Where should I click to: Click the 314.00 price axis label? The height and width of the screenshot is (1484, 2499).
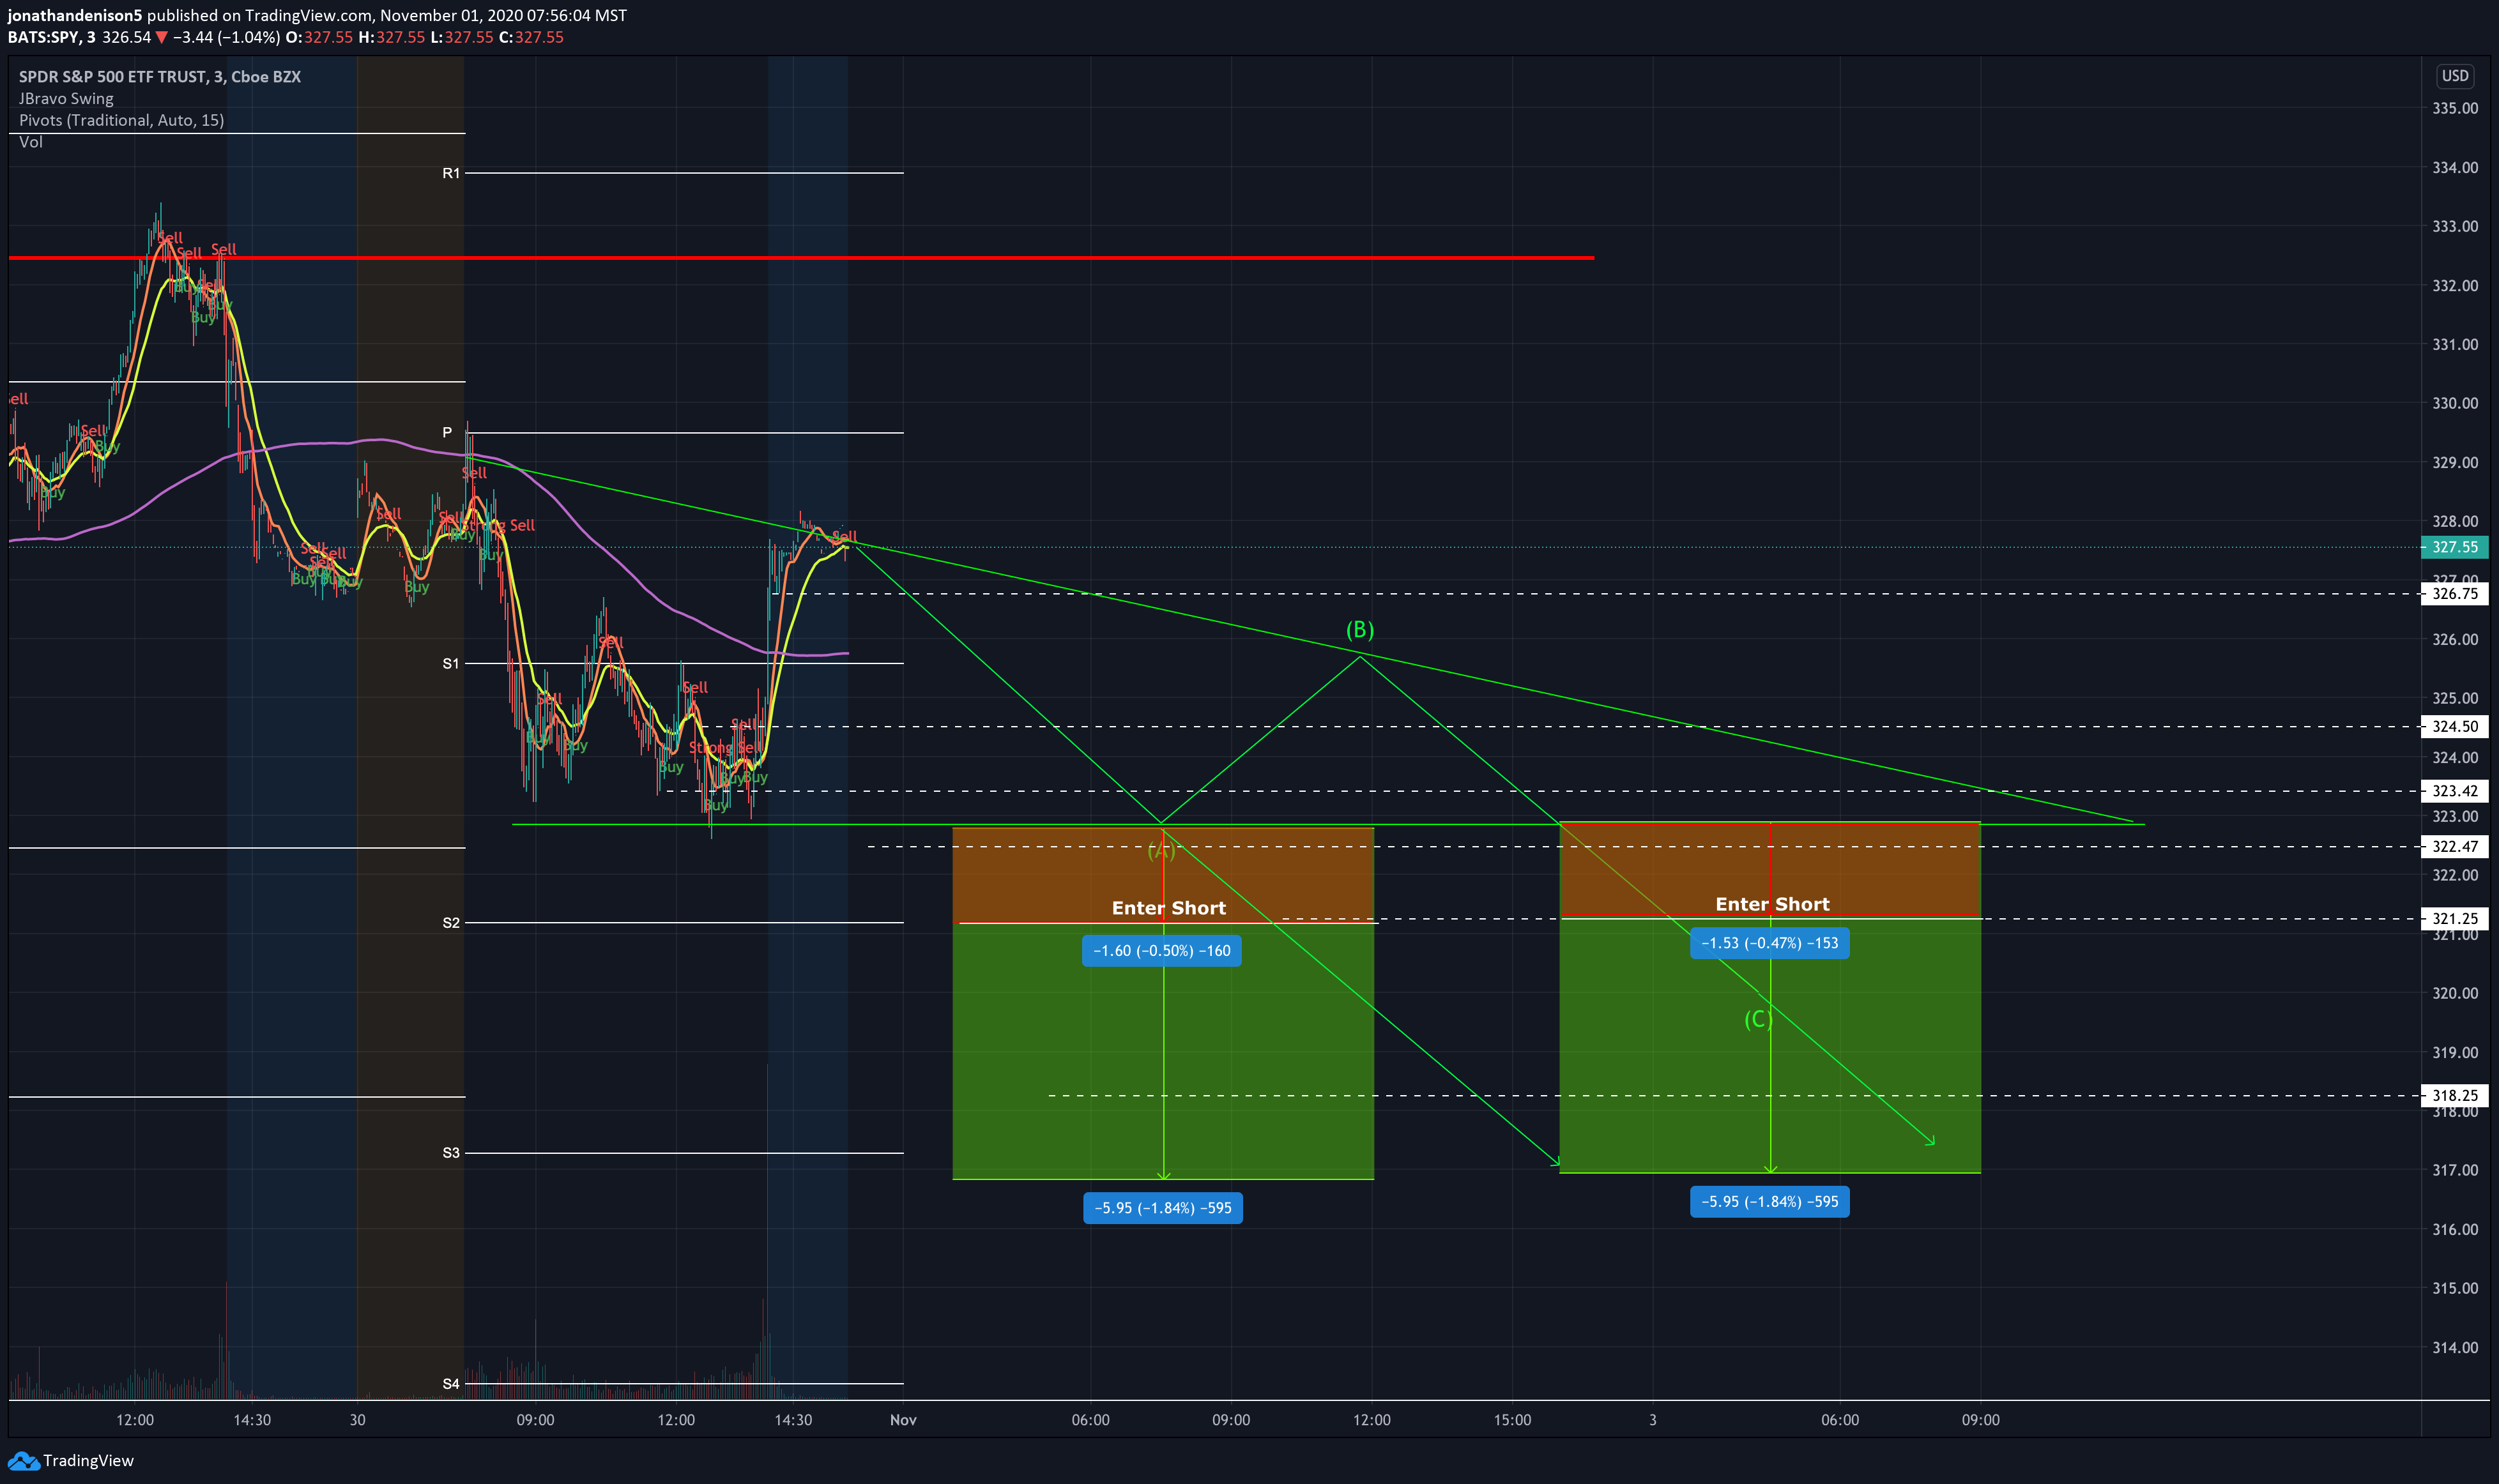(2455, 1348)
